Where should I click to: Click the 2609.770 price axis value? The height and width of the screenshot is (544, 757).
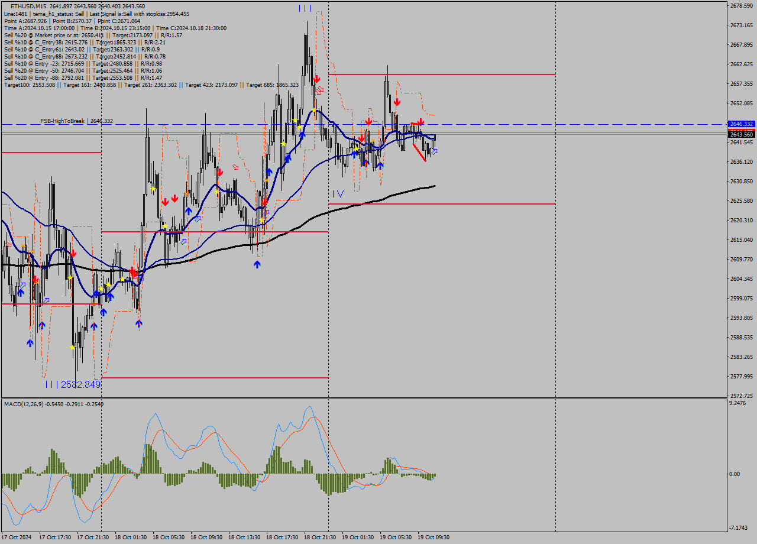(741, 260)
